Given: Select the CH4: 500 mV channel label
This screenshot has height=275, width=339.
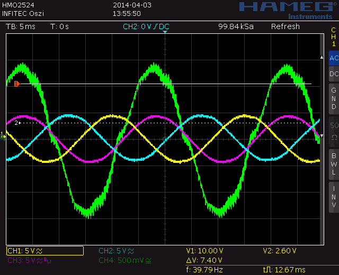Looking at the screenshot, I should click(125, 261).
